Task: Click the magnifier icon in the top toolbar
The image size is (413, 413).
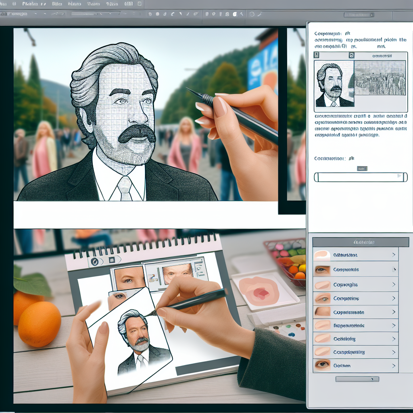Action: point(252,14)
